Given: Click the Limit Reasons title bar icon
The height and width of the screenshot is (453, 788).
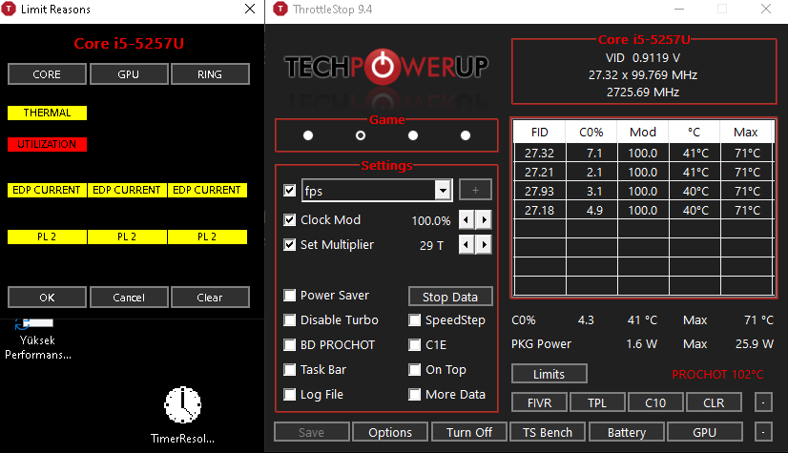Looking at the screenshot, I should click(9, 9).
